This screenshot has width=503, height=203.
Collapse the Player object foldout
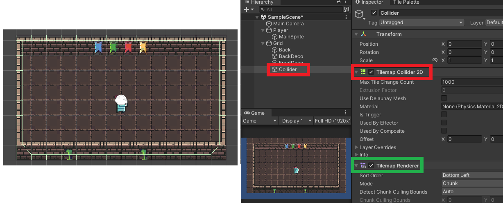263,30
